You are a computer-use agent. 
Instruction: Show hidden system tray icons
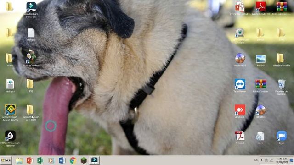point(261,160)
